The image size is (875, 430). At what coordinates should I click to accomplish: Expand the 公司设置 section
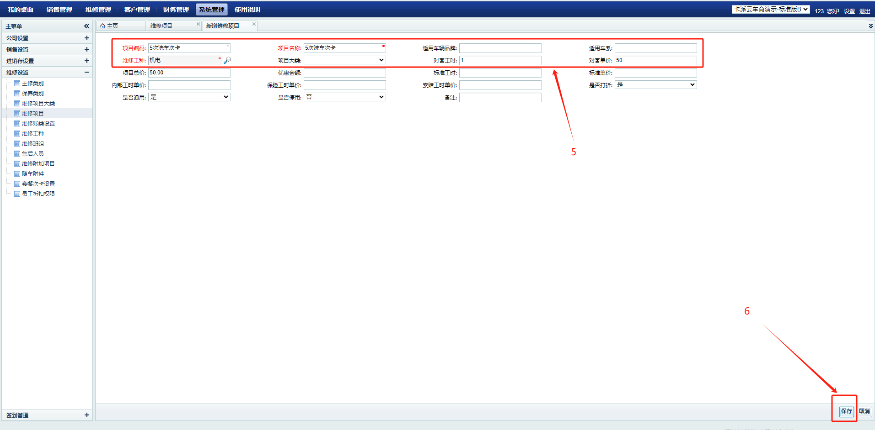click(86, 38)
